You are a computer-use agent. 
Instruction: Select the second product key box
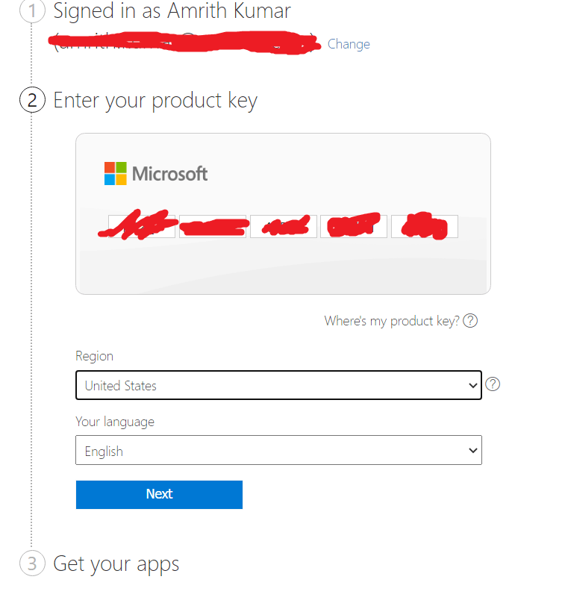pyautogui.click(x=212, y=226)
